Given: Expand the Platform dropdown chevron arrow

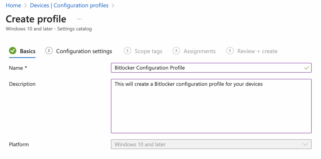Looking at the screenshot, I should (x=305, y=144).
